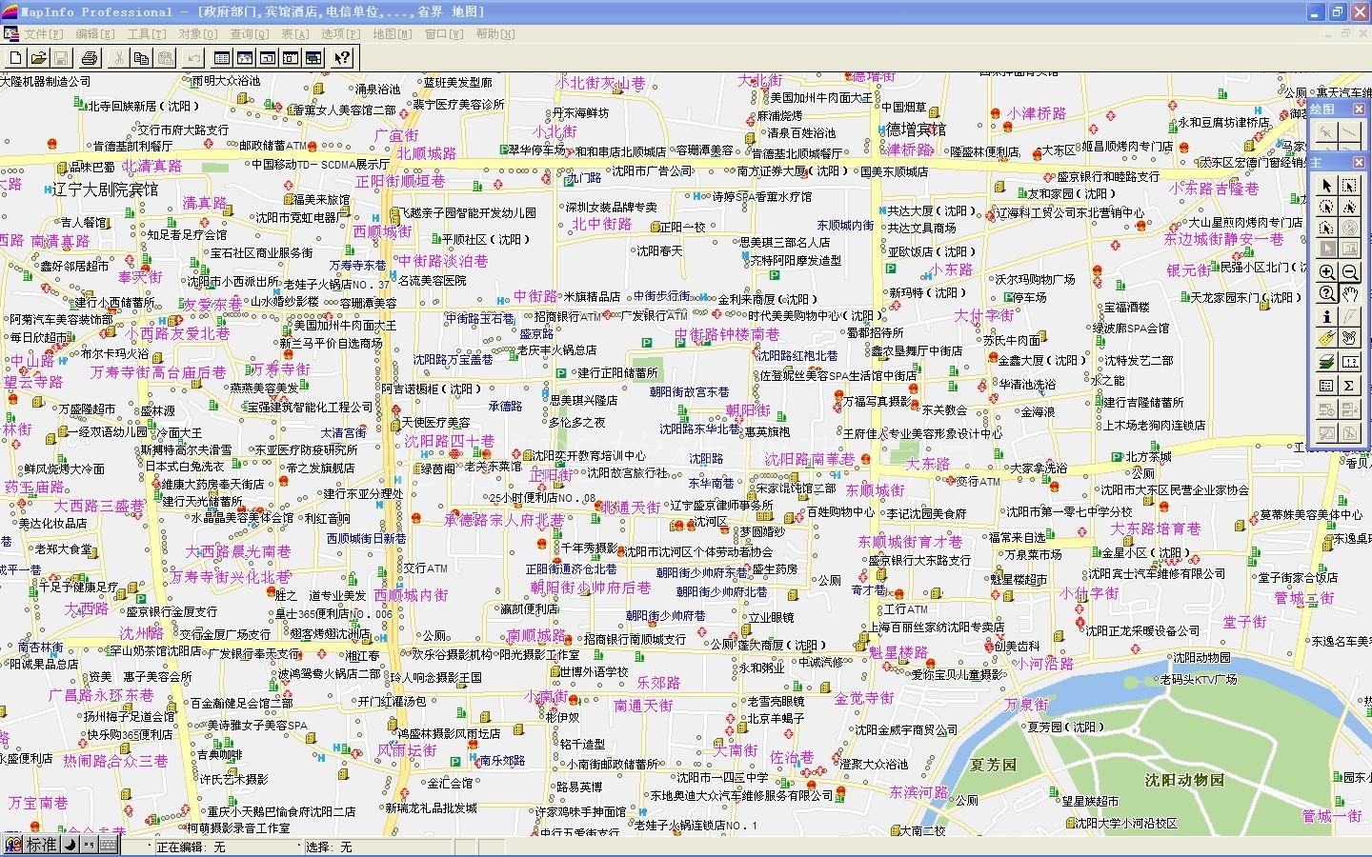Open the 查询[Q] menu

pos(248,33)
